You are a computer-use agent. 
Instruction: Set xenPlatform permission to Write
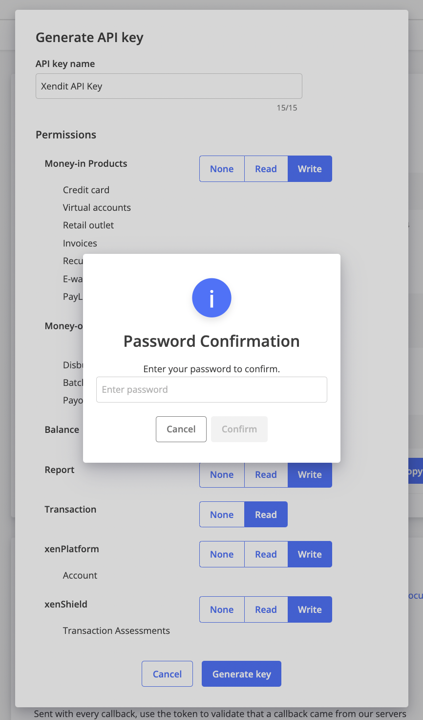point(310,554)
